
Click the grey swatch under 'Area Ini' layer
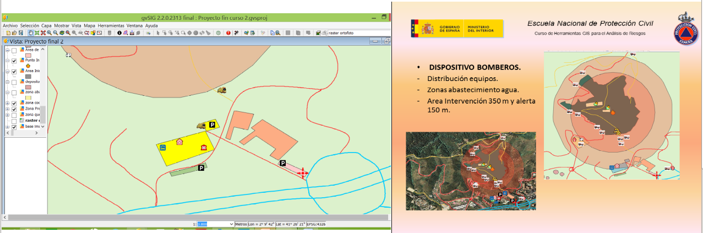(28, 77)
